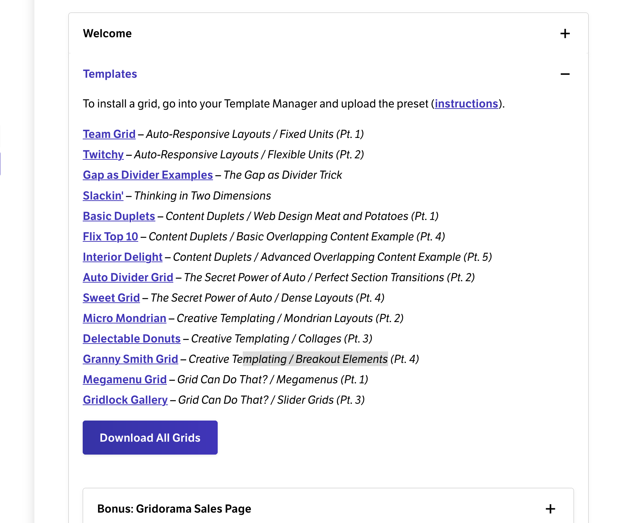This screenshot has width=633, height=523.
Task: Expand Bonus: Gridorama Sales Page header
Action: [328, 509]
